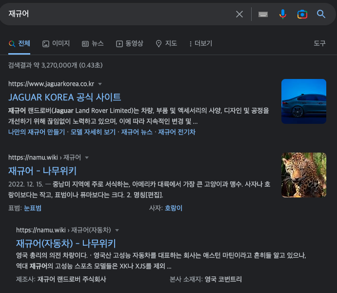Click the blue Jaguar car thumbnail
Viewport: 337px width, 293px height.
304,101
